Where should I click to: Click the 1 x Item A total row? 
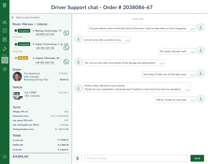41,140
